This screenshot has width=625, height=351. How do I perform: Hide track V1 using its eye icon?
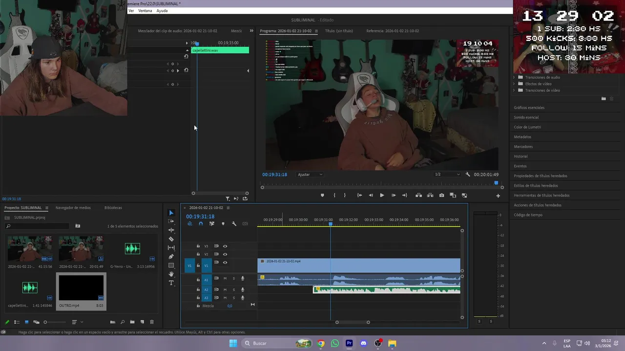coord(225,262)
